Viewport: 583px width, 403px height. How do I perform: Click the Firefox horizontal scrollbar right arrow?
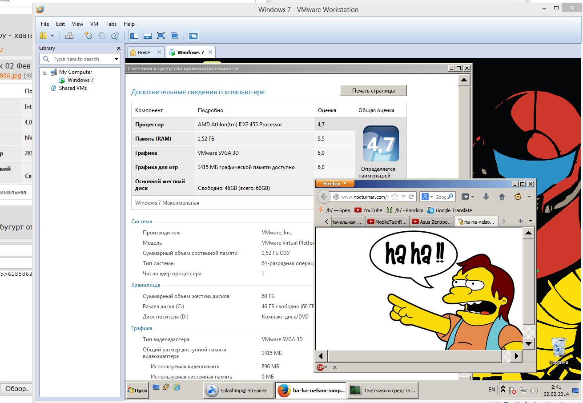coord(516,355)
